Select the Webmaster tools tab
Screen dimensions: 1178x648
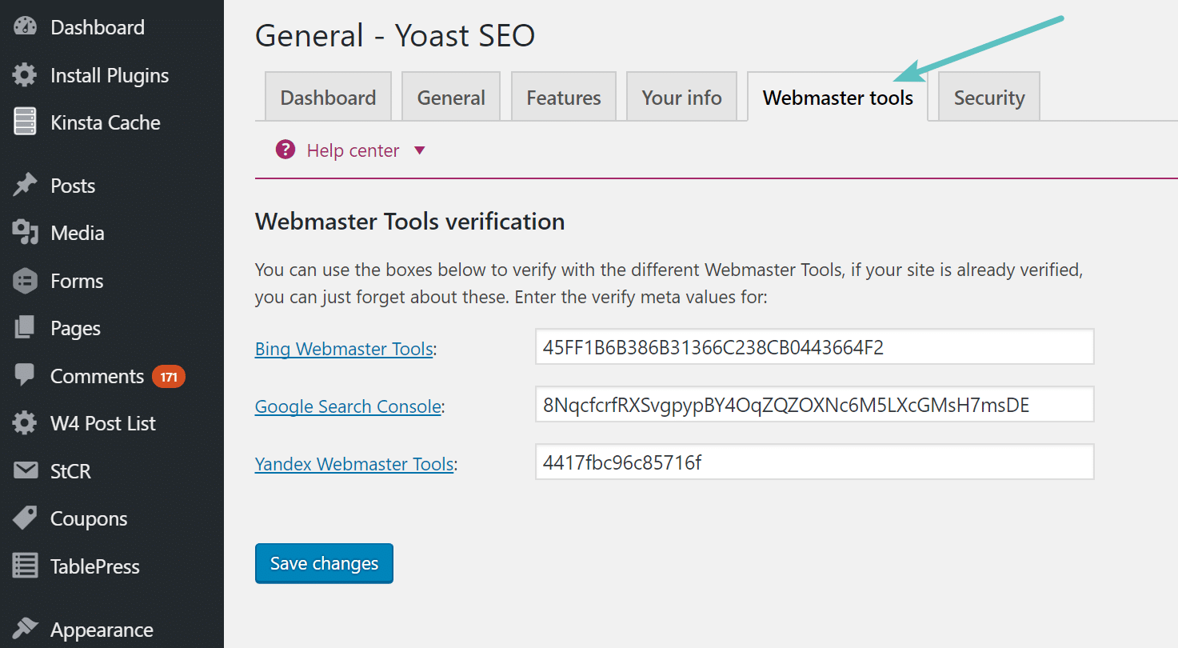coord(837,97)
